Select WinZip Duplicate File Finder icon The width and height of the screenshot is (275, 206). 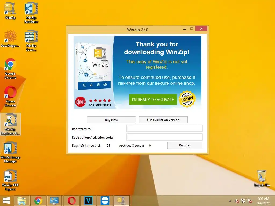[10, 124]
